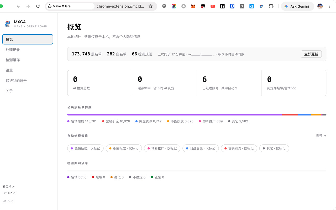Click the 色情 bot 0 legend entry
The height and width of the screenshot is (210, 336).
point(77,177)
